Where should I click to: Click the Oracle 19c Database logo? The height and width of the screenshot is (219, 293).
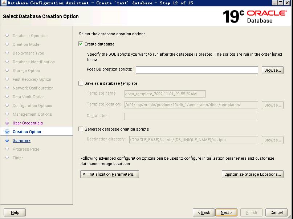coord(255,16)
